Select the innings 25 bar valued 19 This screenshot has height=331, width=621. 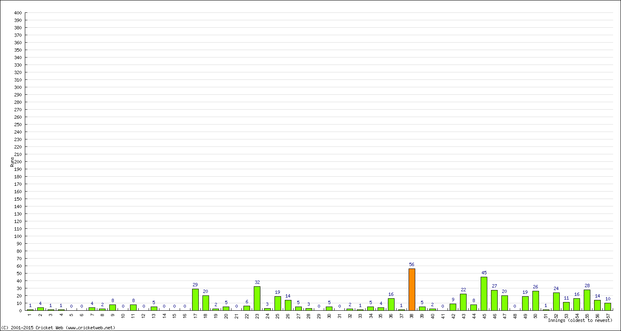(x=277, y=303)
